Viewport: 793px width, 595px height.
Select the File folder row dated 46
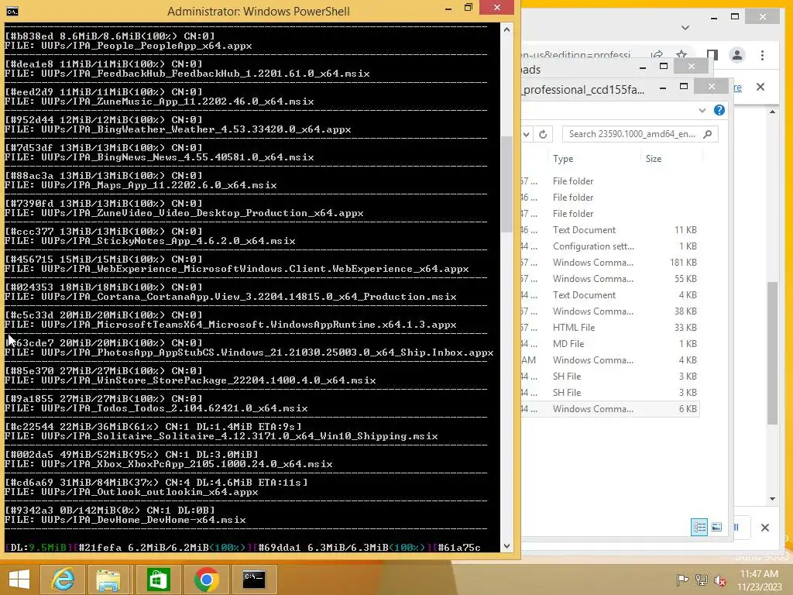[610, 198]
